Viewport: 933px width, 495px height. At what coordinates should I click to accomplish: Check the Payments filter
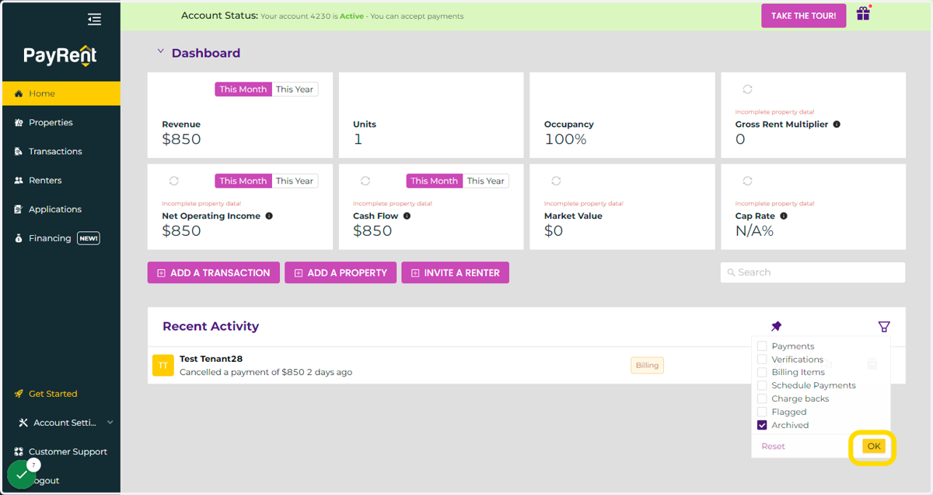(762, 346)
